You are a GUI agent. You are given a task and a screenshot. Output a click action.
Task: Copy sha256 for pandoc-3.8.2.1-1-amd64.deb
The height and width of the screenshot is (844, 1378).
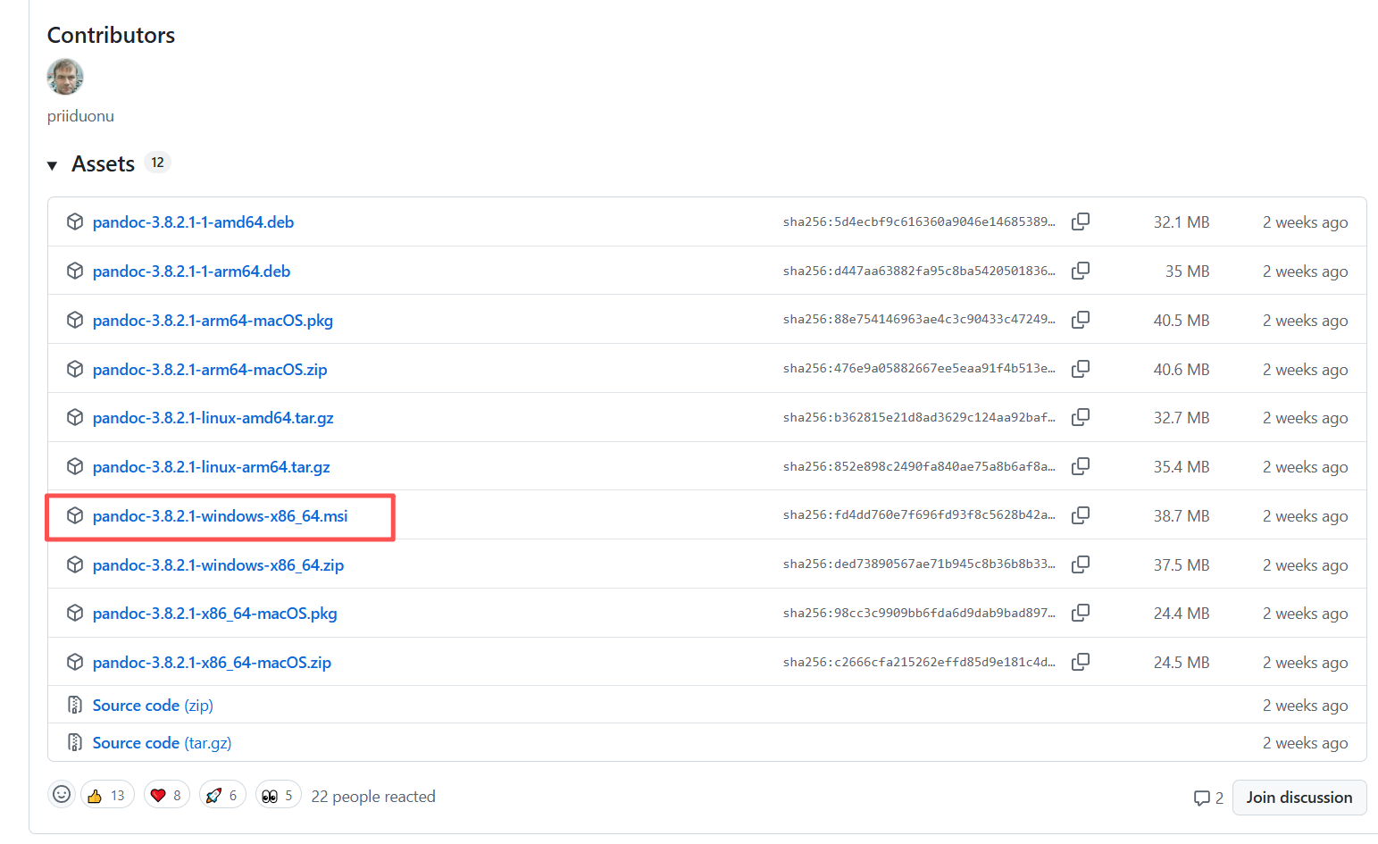tap(1081, 221)
